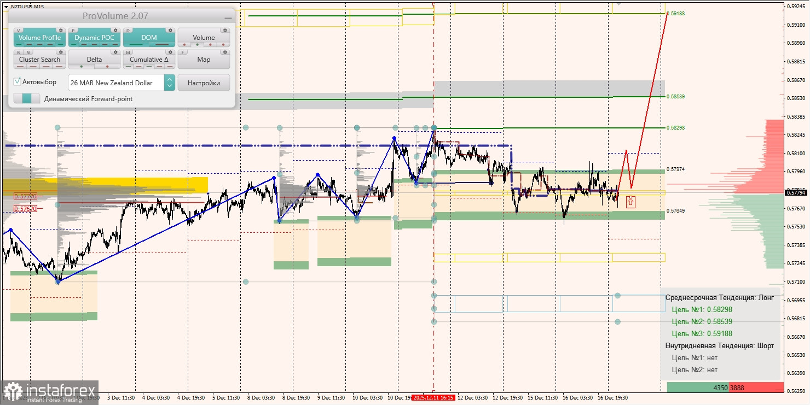Disable the Volume Profile module
Image resolution: width=810 pixels, height=405 pixels.
(x=39, y=38)
